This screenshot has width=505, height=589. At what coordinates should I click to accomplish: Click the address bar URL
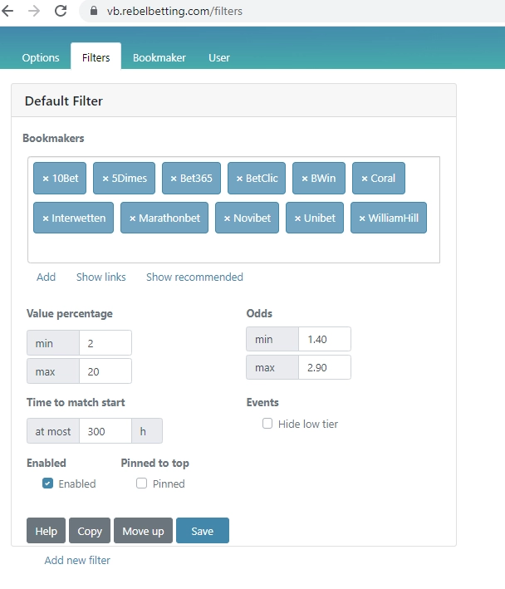pos(174,12)
